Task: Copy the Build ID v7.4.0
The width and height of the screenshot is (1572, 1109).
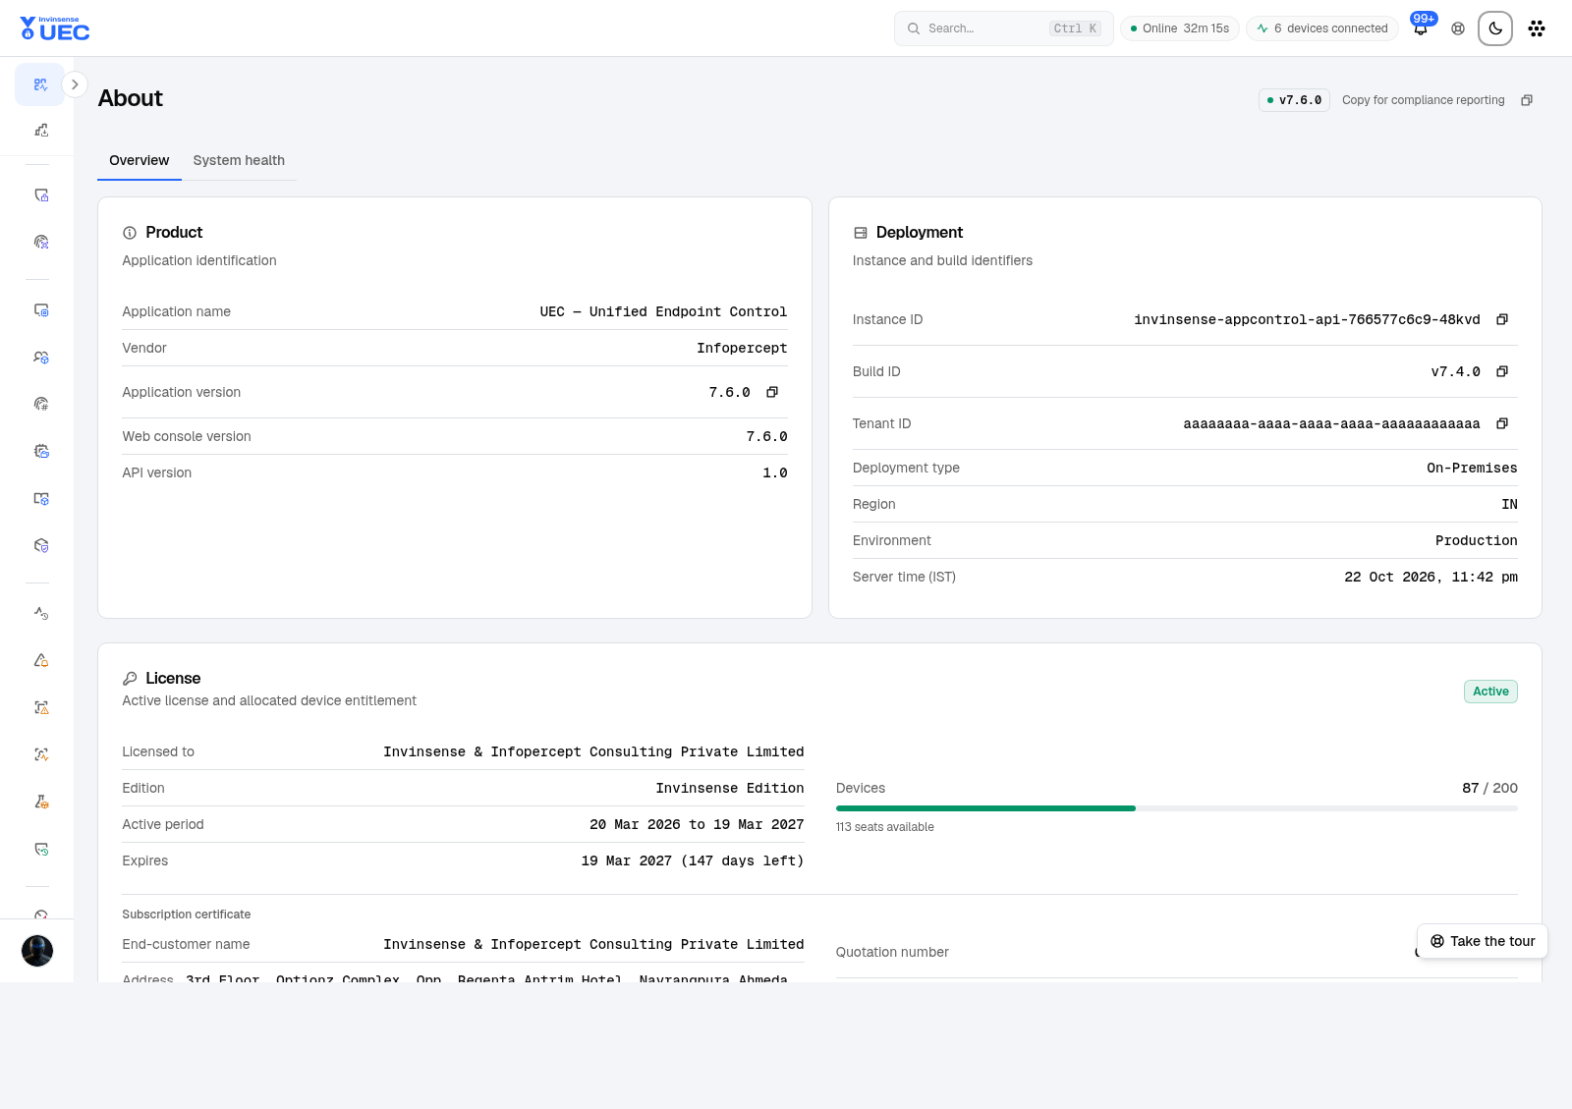Action: click(1502, 371)
